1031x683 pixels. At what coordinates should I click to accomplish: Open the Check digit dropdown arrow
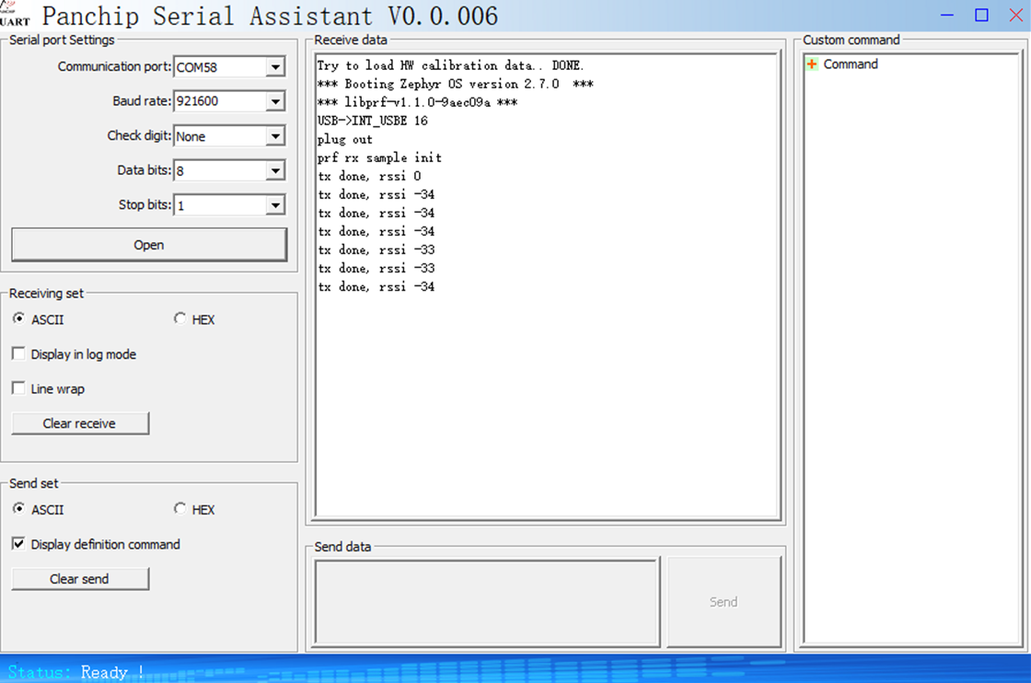pos(275,136)
